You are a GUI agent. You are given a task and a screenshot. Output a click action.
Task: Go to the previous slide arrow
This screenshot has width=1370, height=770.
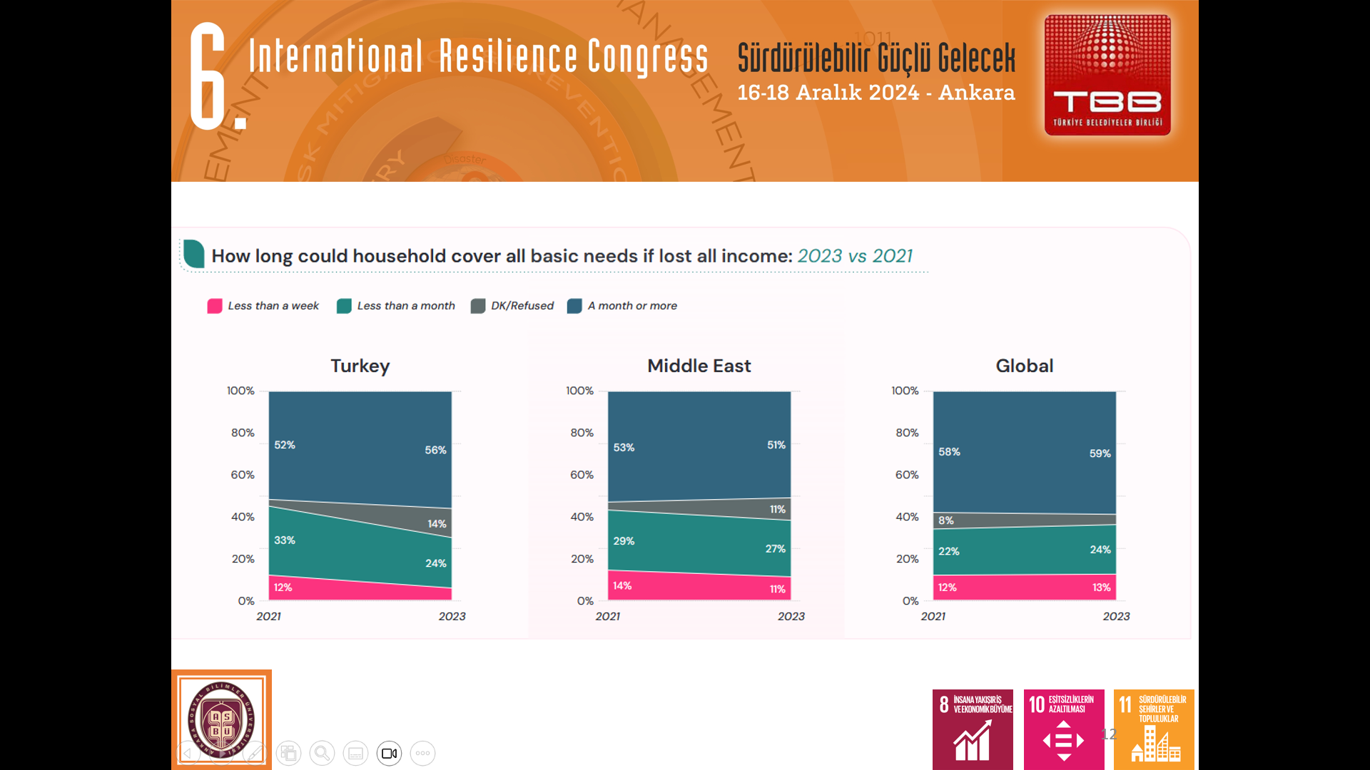188,753
